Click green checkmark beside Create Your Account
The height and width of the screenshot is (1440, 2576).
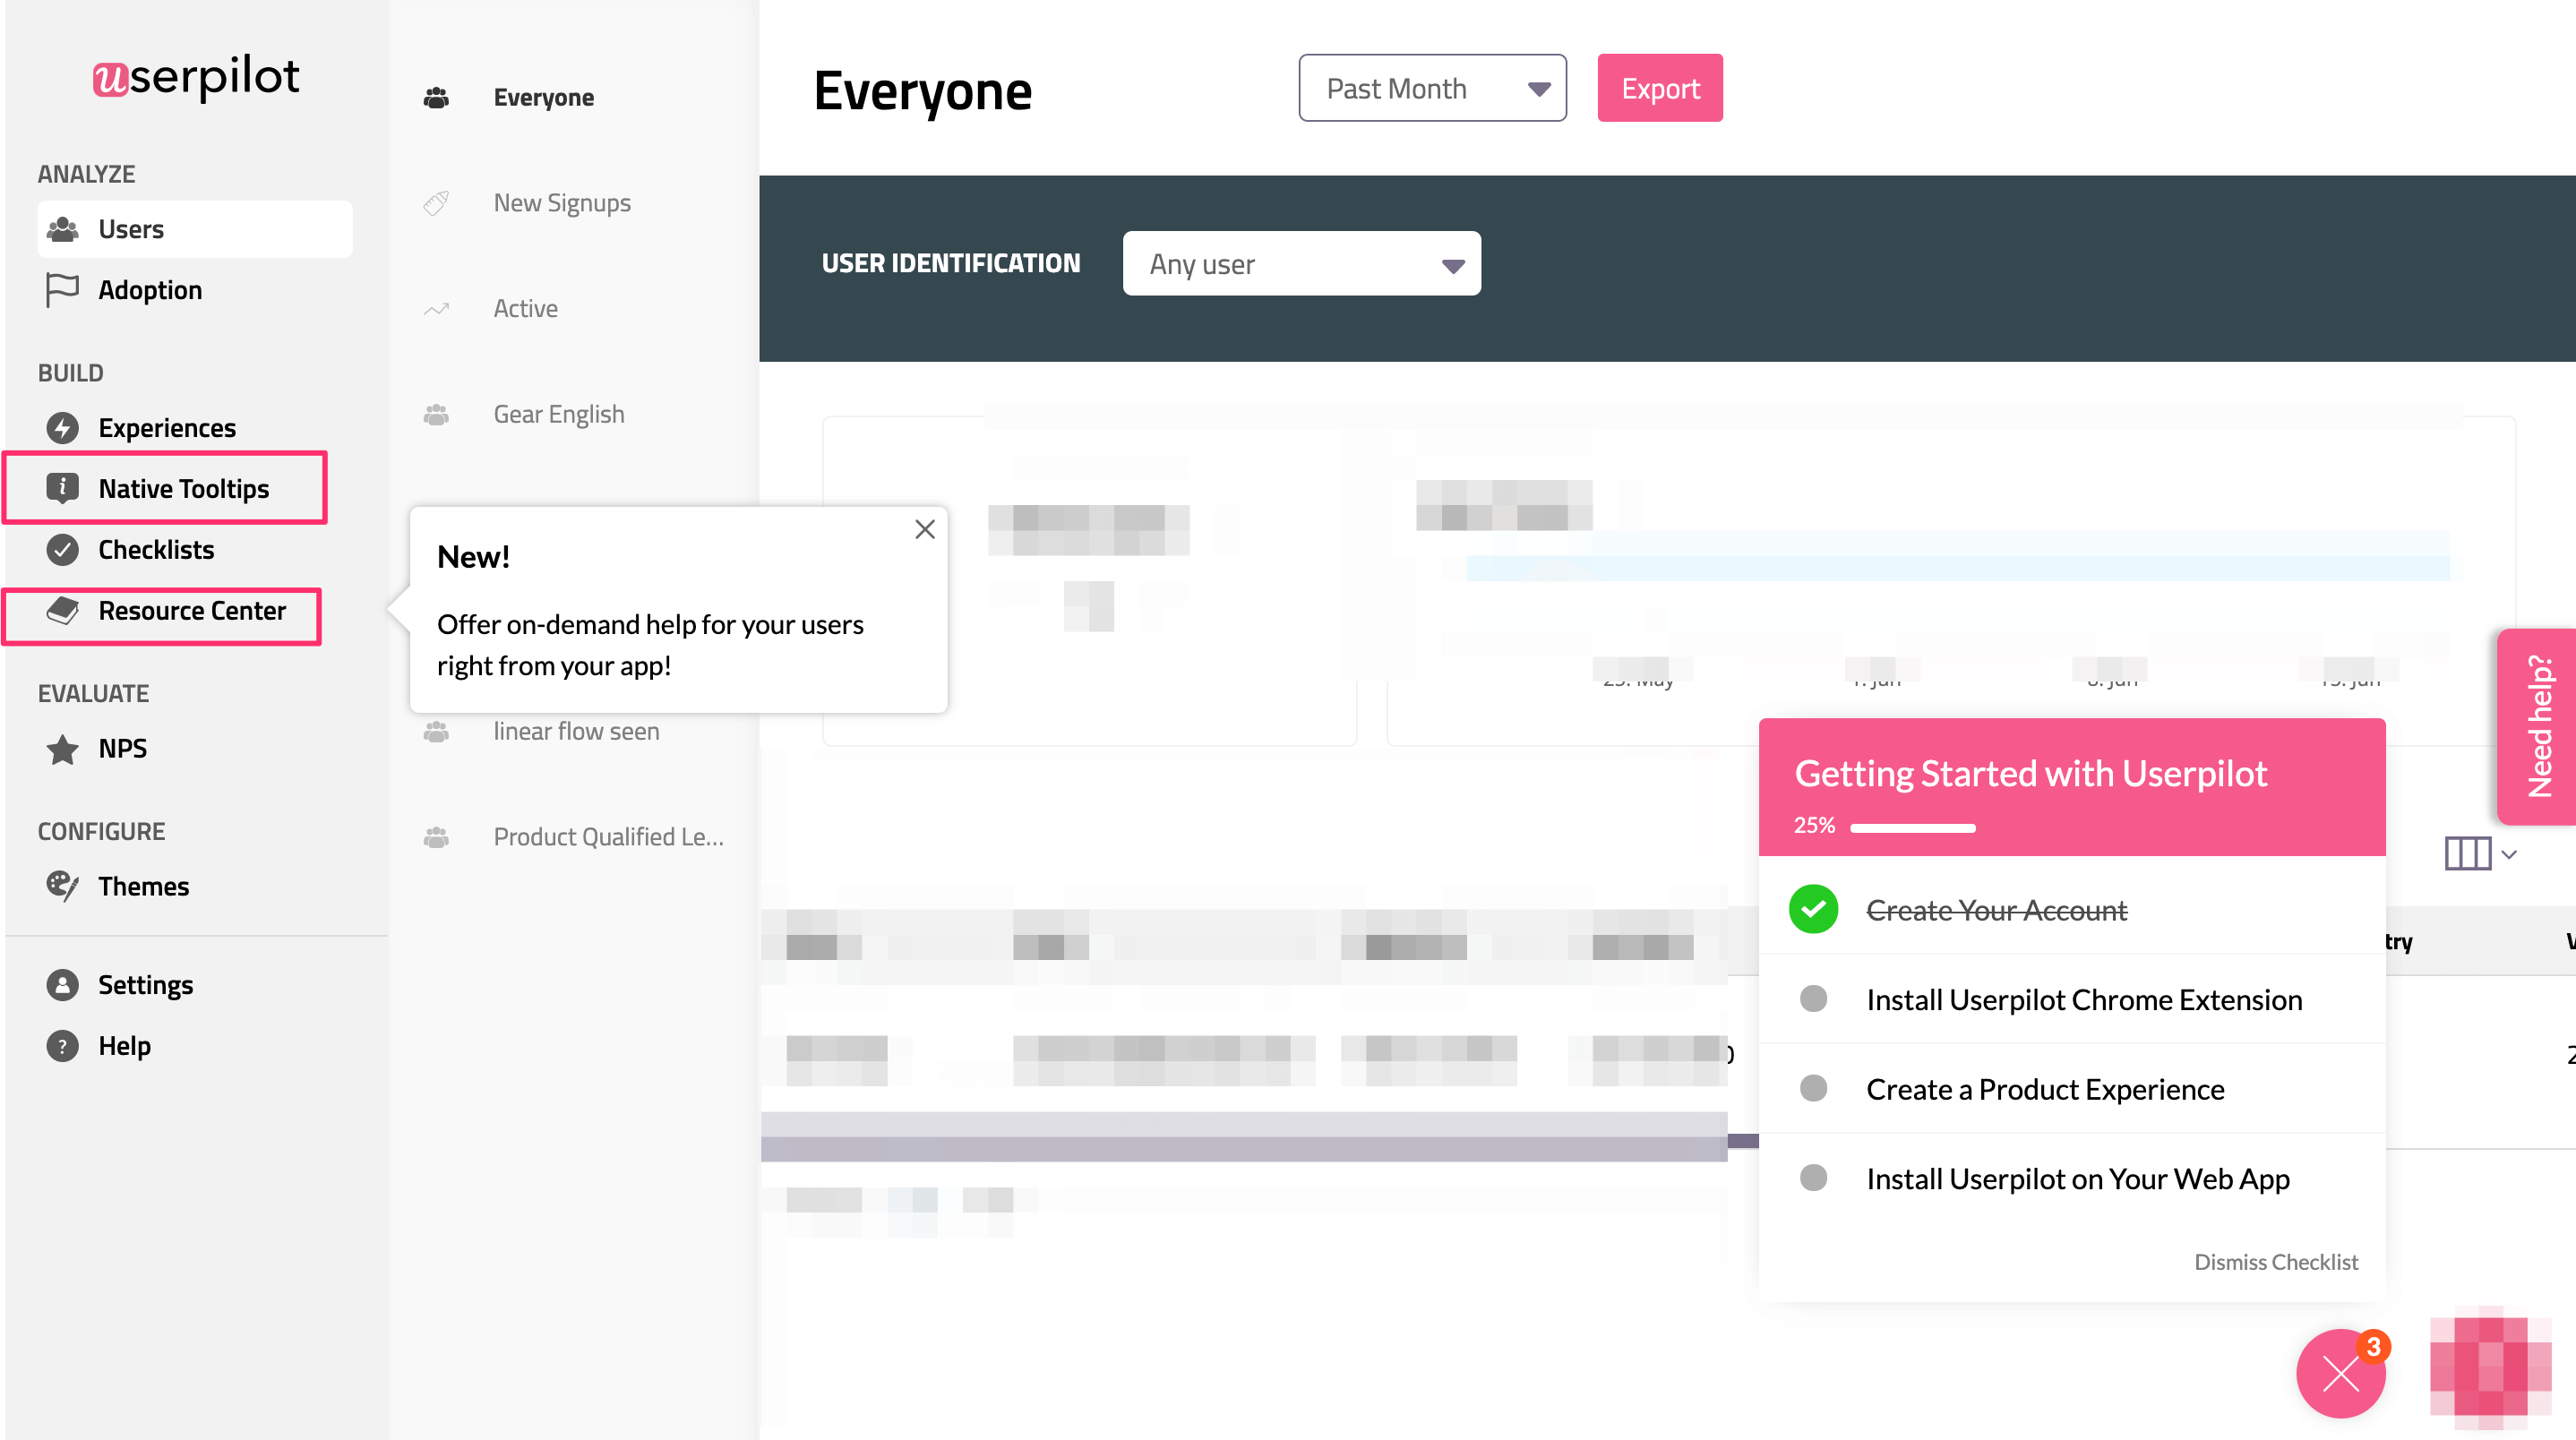[x=1813, y=910]
